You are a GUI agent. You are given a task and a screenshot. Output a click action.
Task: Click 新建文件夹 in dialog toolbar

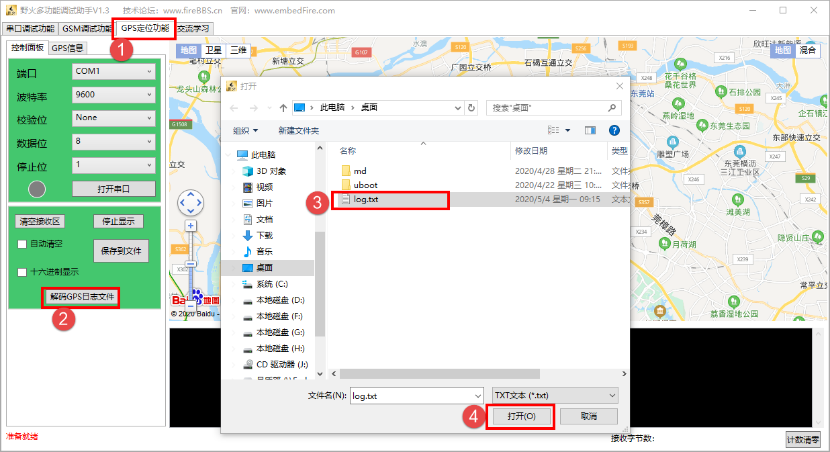(299, 130)
